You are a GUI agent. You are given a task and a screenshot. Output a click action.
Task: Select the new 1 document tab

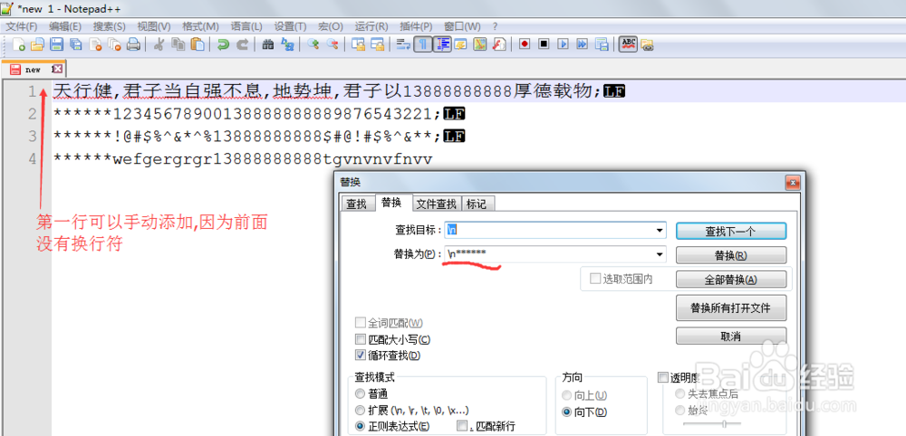(x=33, y=70)
